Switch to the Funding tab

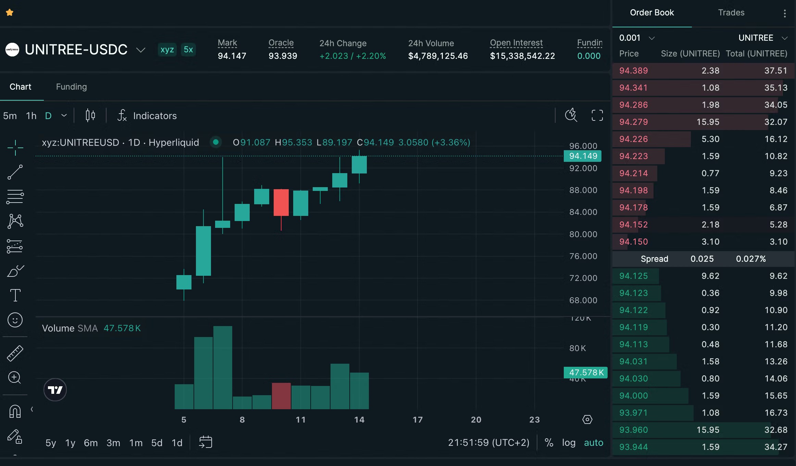click(71, 87)
